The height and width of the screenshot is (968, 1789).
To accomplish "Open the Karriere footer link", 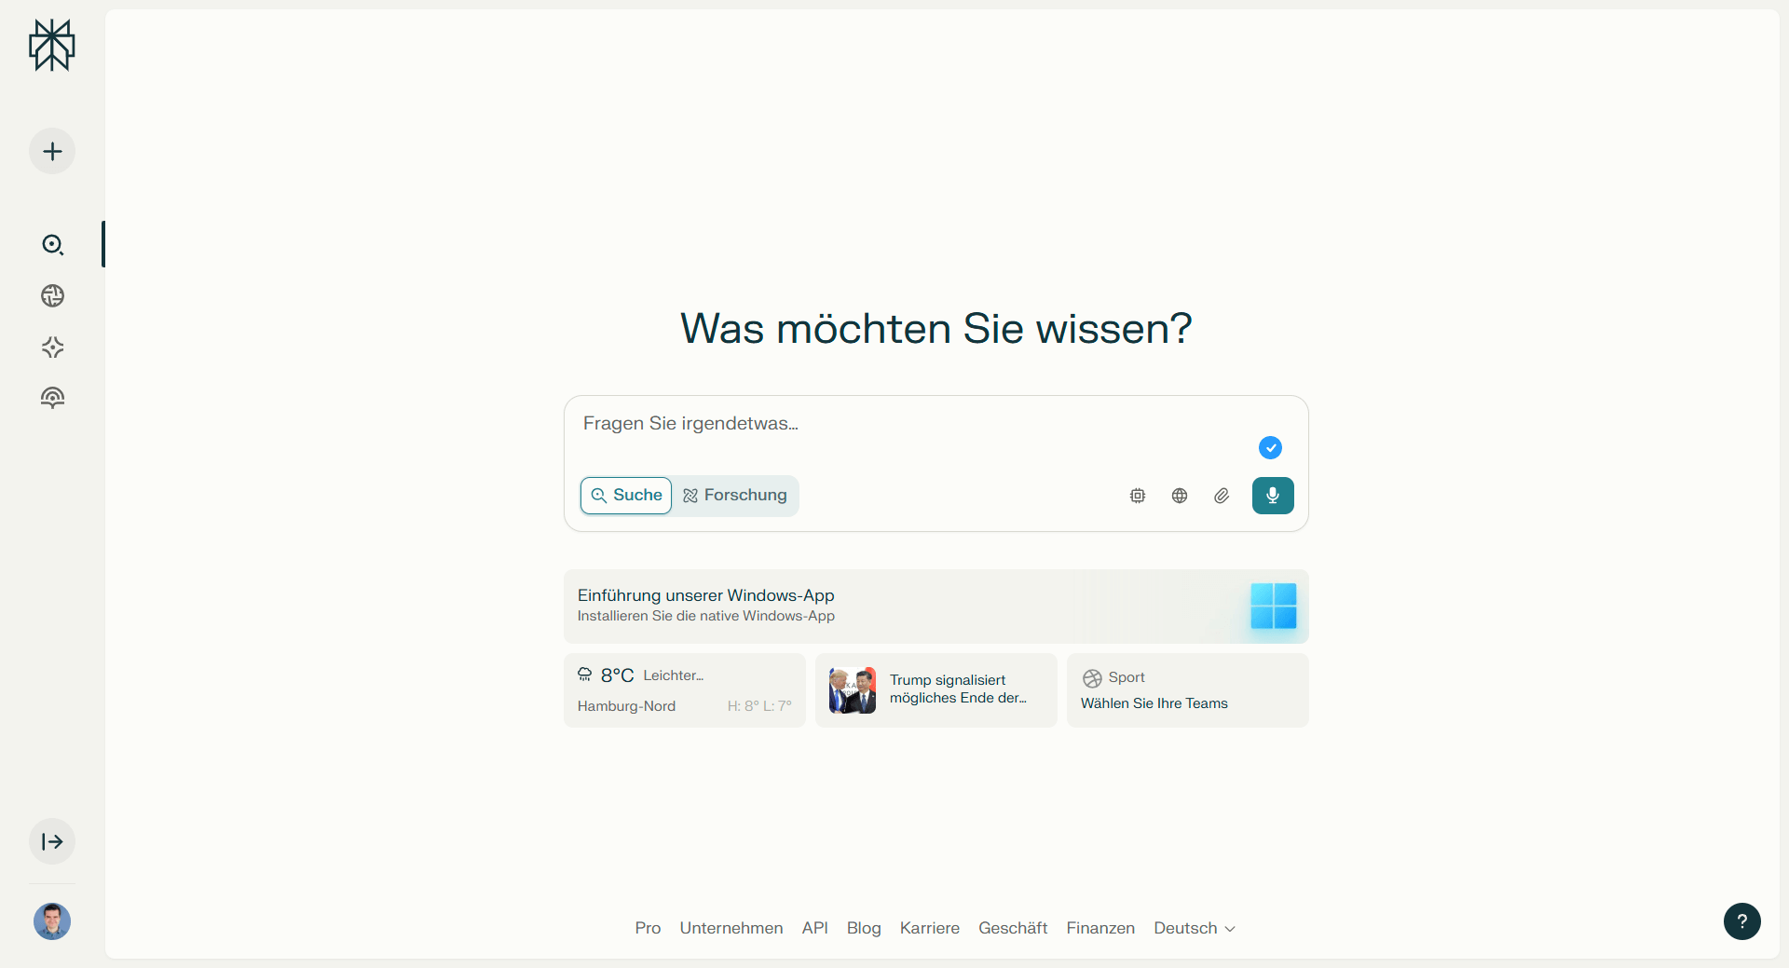I will tap(929, 928).
